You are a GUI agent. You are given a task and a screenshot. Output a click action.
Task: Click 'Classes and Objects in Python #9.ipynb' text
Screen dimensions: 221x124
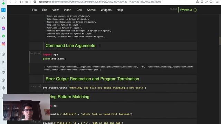point(69,34)
